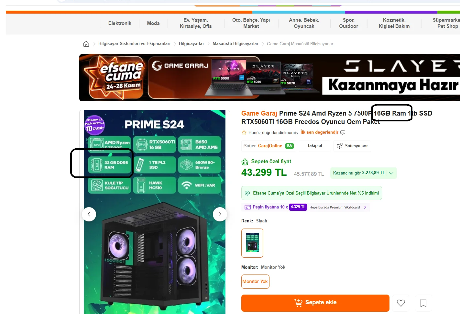Open Spor, Outdoor category menu

coord(349,23)
